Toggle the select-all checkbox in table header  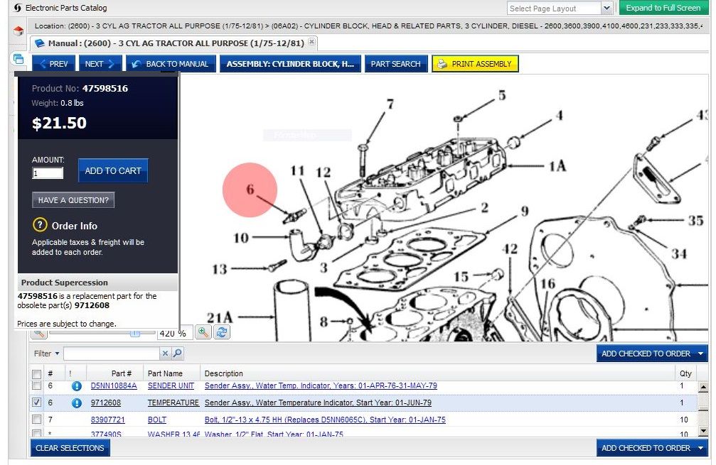(x=36, y=373)
